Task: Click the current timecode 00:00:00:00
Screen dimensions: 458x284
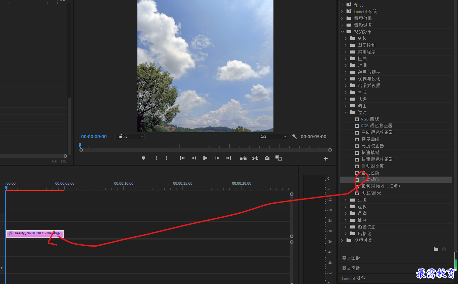Action: click(94, 137)
